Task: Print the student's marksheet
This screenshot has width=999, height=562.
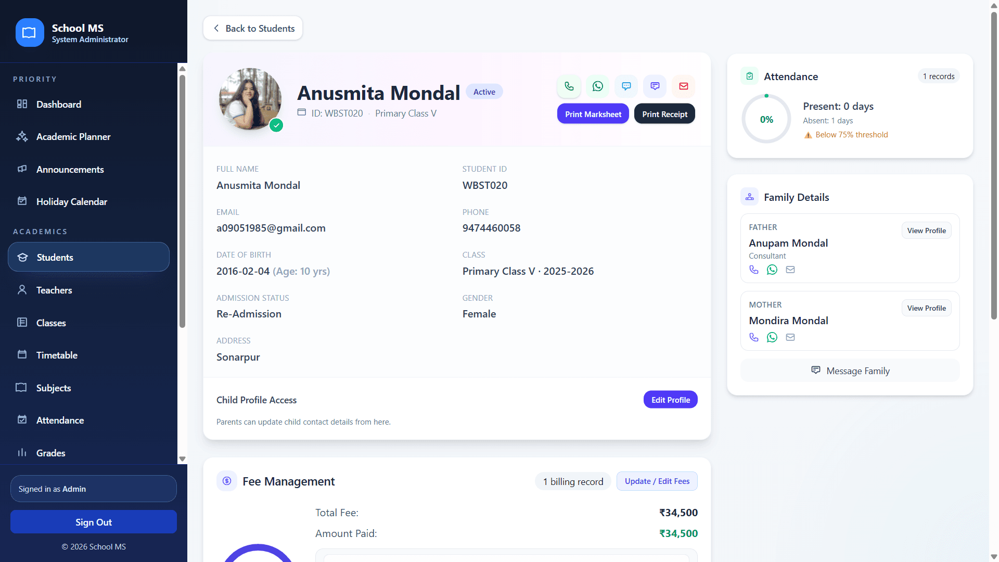Action: coord(593,114)
